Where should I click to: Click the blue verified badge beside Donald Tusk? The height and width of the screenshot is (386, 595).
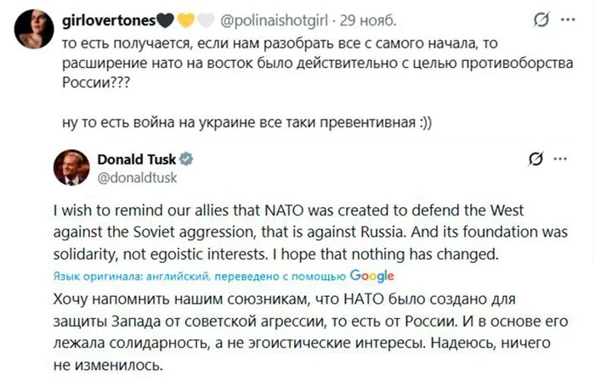click(x=188, y=159)
